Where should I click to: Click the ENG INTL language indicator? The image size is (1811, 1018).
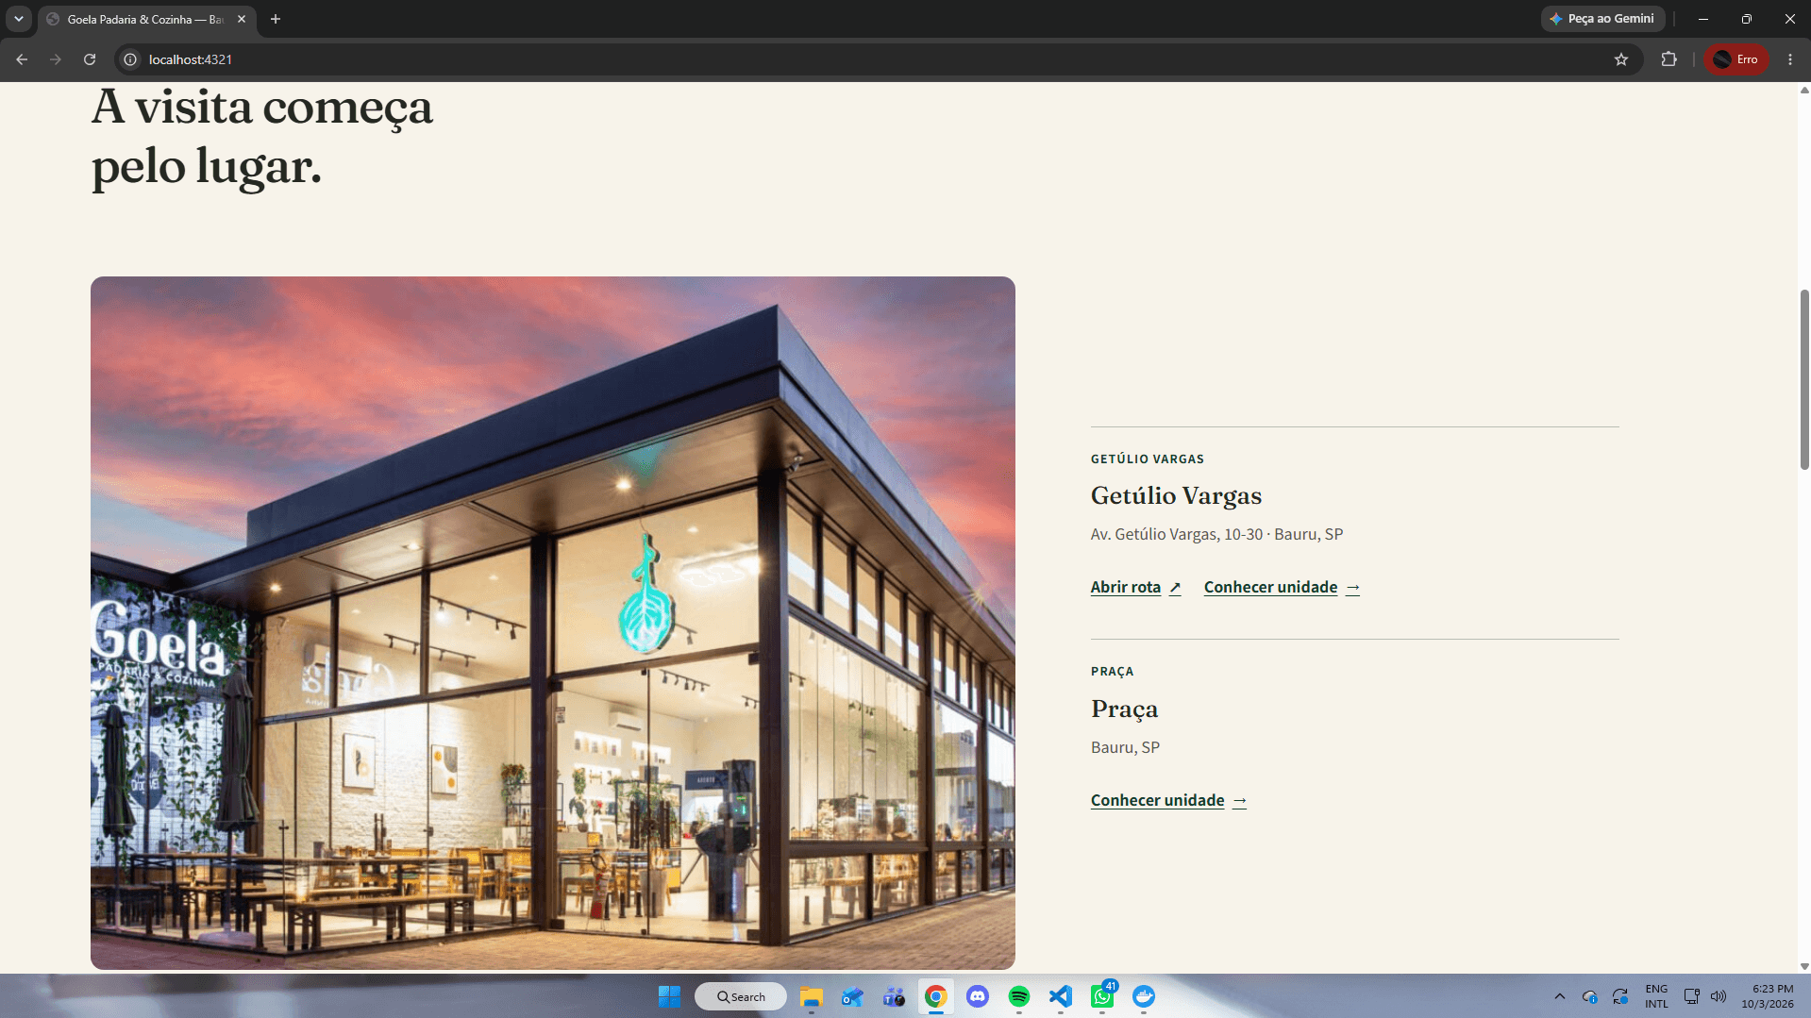click(1656, 996)
